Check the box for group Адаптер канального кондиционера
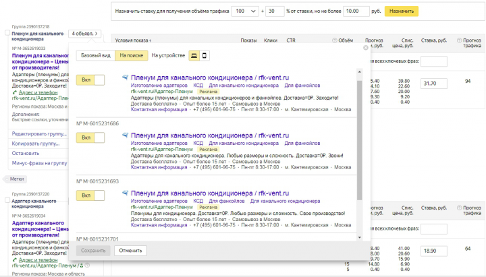Image resolution: width=486 pixels, height=277 pixels. [x=7, y=200]
